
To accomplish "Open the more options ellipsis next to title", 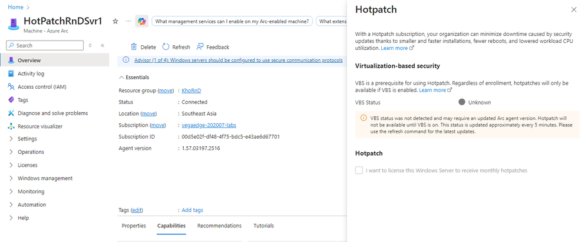I will [128, 21].
